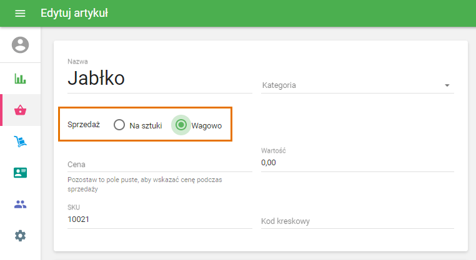Open the bar chart reports icon

click(21, 79)
